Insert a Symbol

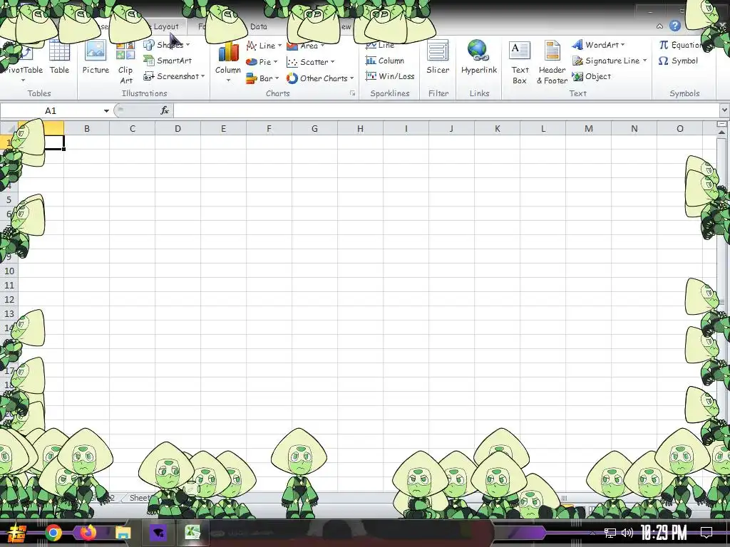point(679,61)
